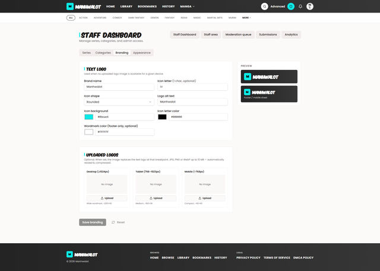The width and height of the screenshot is (380, 271).
Task: Open footer Home link
Action: click(x=154, y=258)
